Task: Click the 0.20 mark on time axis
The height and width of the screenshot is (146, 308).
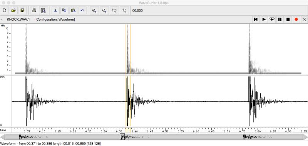Action: 73,131
